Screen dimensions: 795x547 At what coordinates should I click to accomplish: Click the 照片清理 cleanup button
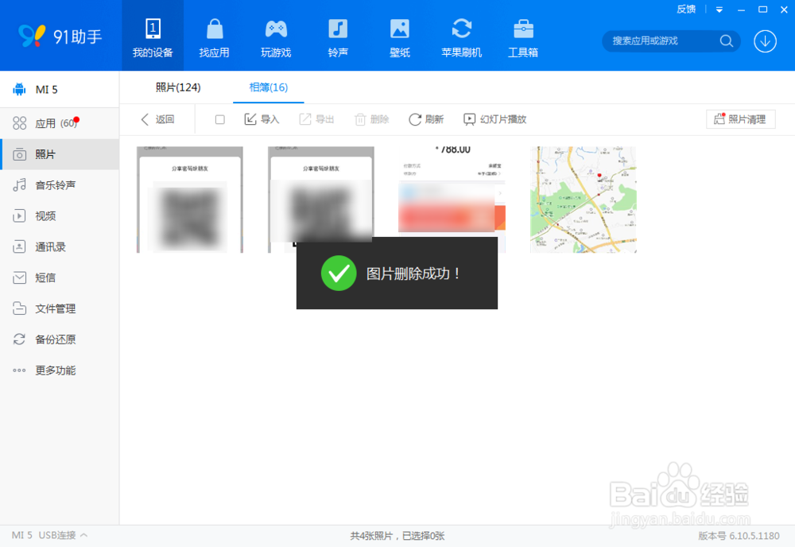(x=740, y=119)
